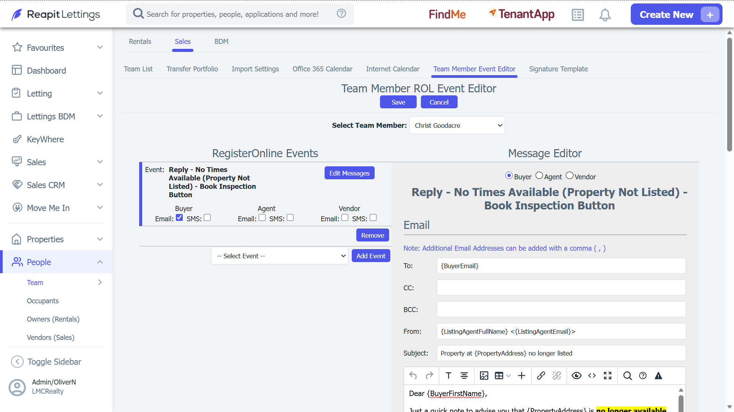Uncheck the Buyer Email checkbox

point(179,217)
